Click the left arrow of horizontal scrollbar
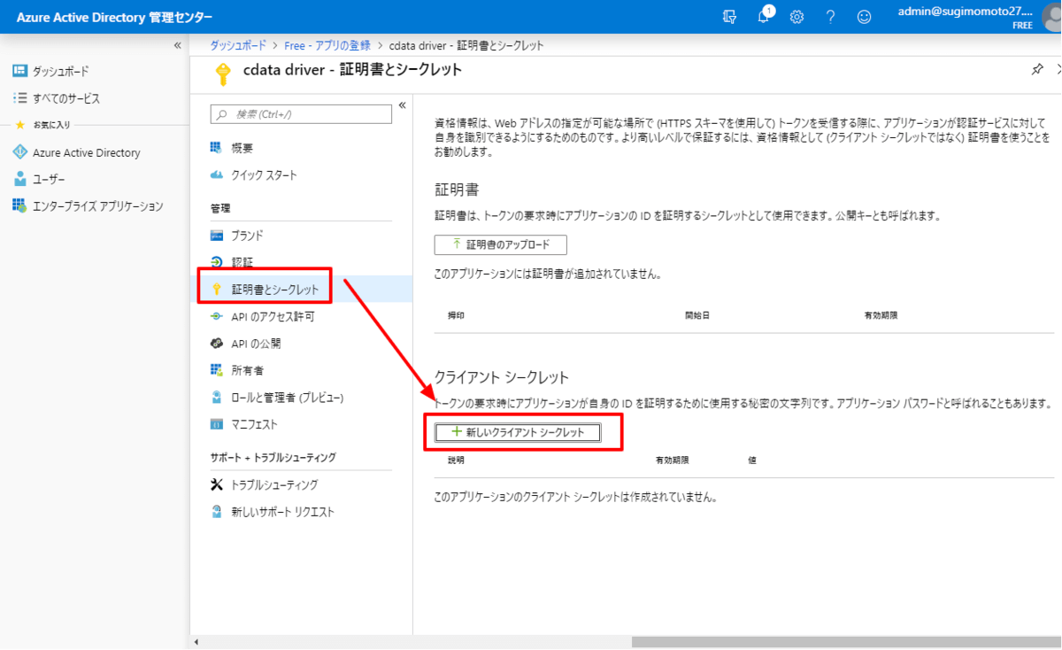Viewport: 1062px width, 650px height. (x=196, y=642)
